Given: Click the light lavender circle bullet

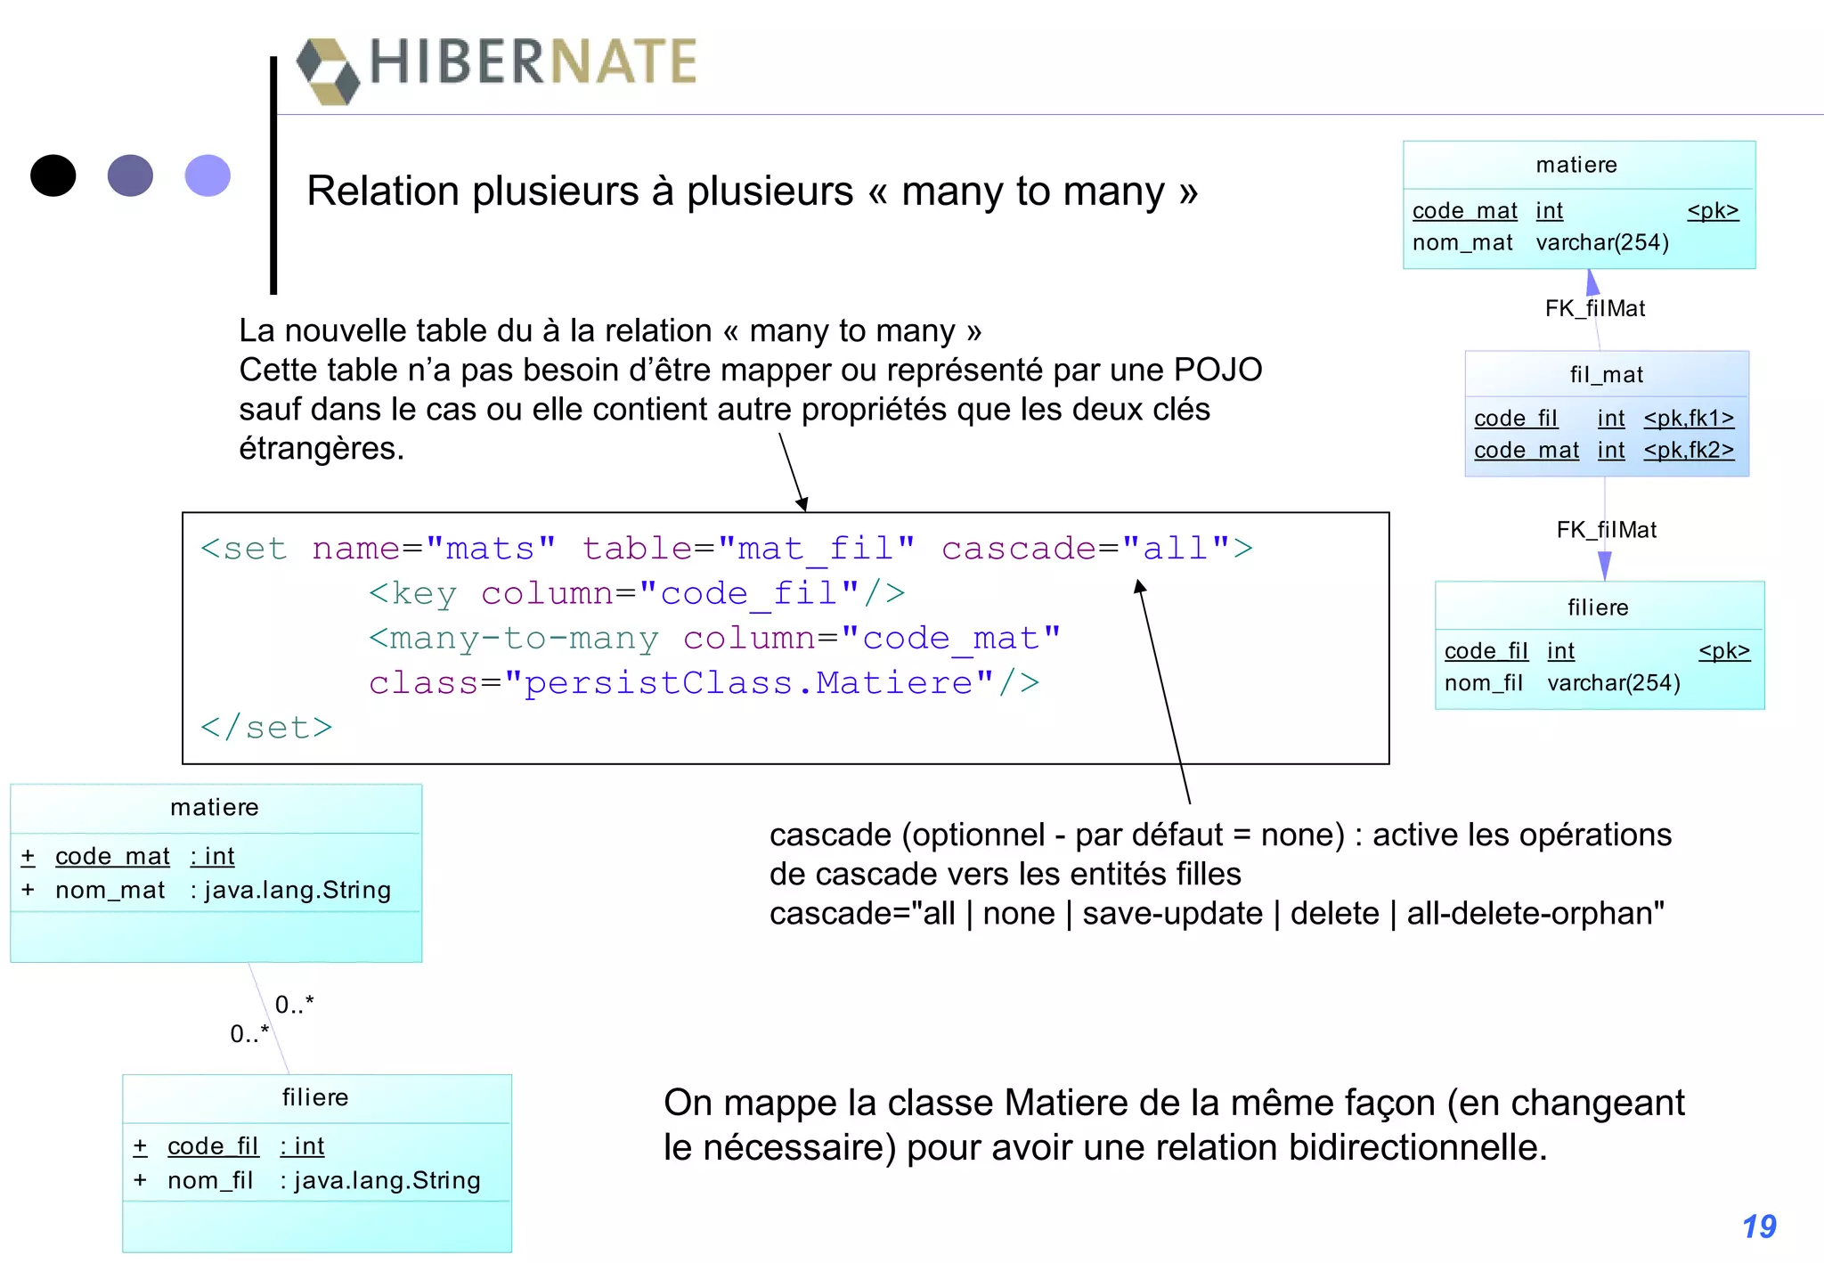Looking at the screenshot, I should click(208, 175).
